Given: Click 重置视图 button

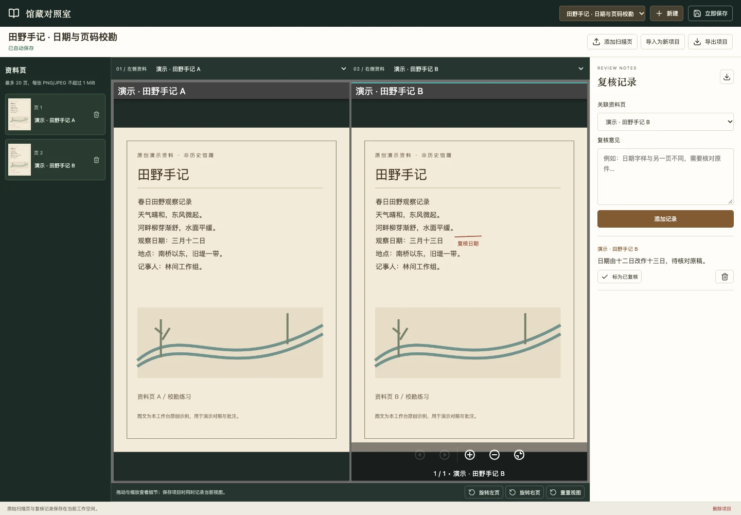Looking at the screenshot, I should pyautogui.click(x=566, y=492).
